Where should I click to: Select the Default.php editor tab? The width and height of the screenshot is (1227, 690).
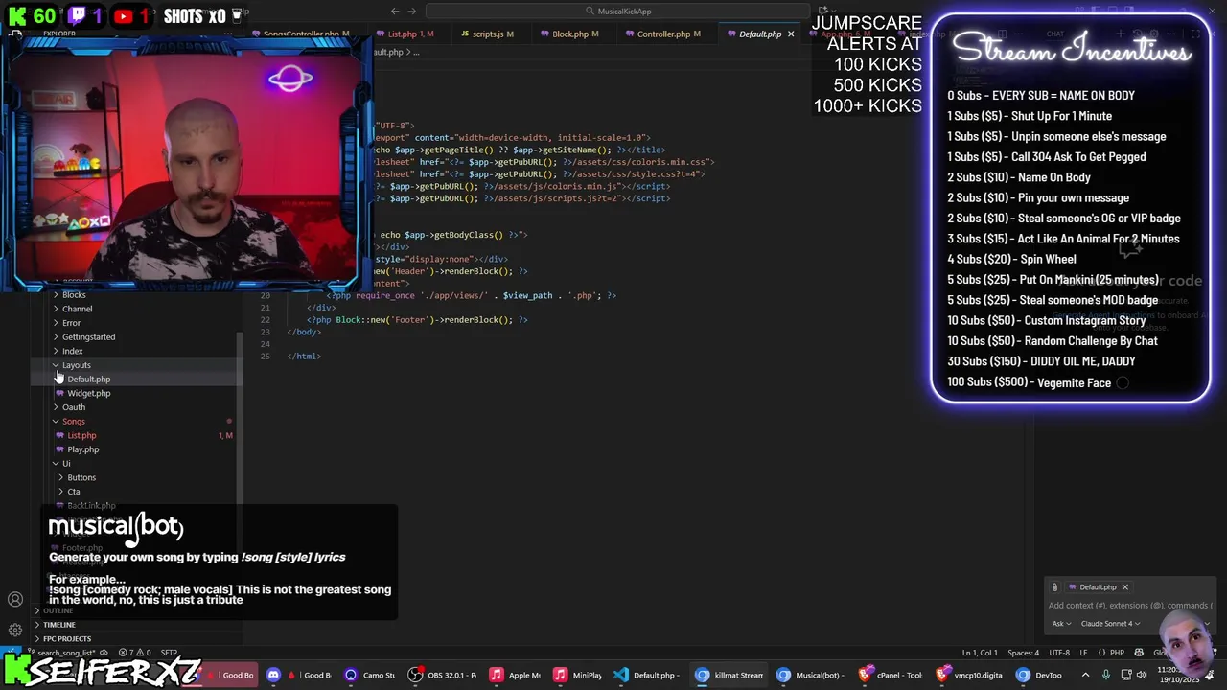pyautogui.click(x=760, y=34)
